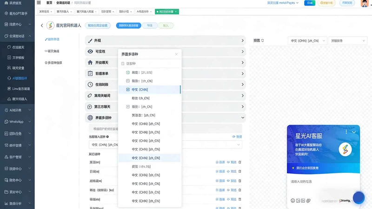Click the 星光官网机器人 logo avatar
The width and height of the screenshot is (372, 209).
50,26
